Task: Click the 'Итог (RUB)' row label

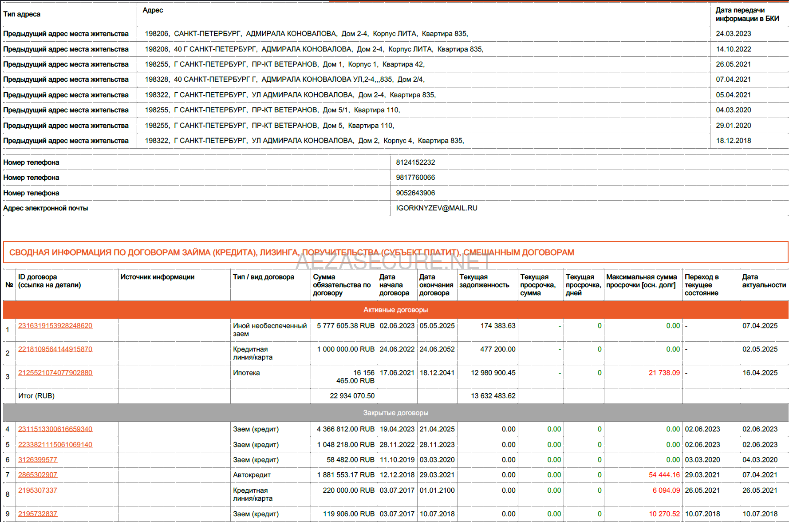Action: (36, 396)
